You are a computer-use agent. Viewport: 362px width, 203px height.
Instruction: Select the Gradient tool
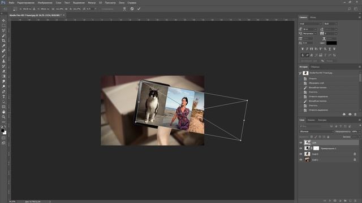coord(3,76)
